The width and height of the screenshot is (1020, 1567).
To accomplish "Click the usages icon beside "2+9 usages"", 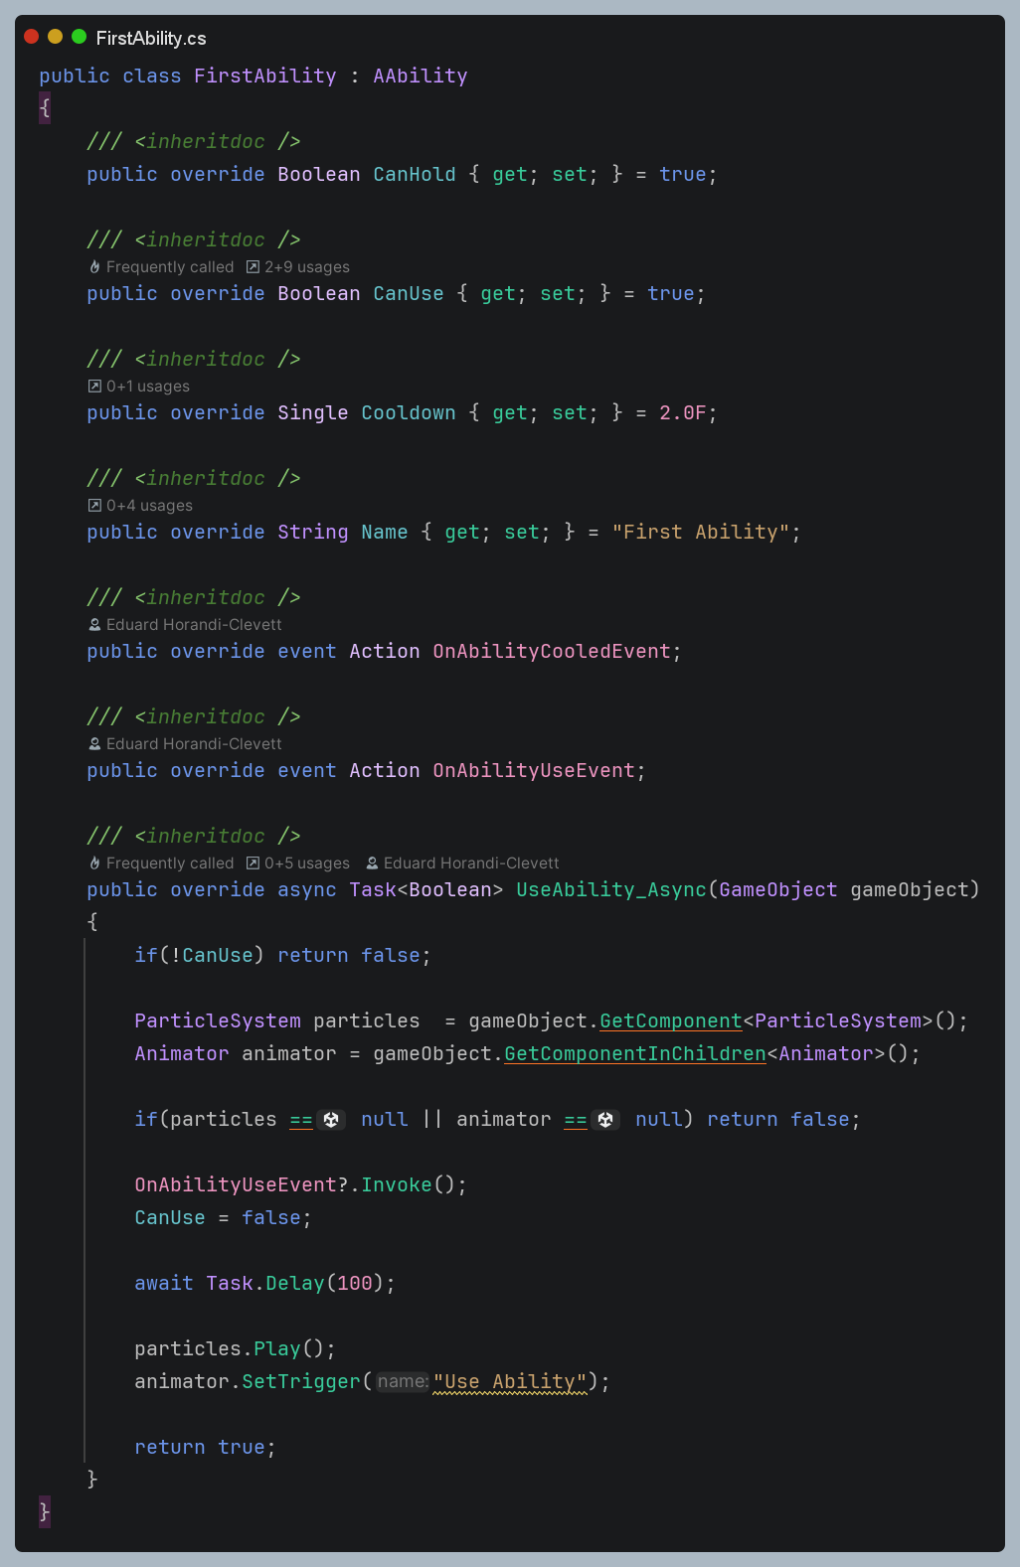I will pos(253,267).
